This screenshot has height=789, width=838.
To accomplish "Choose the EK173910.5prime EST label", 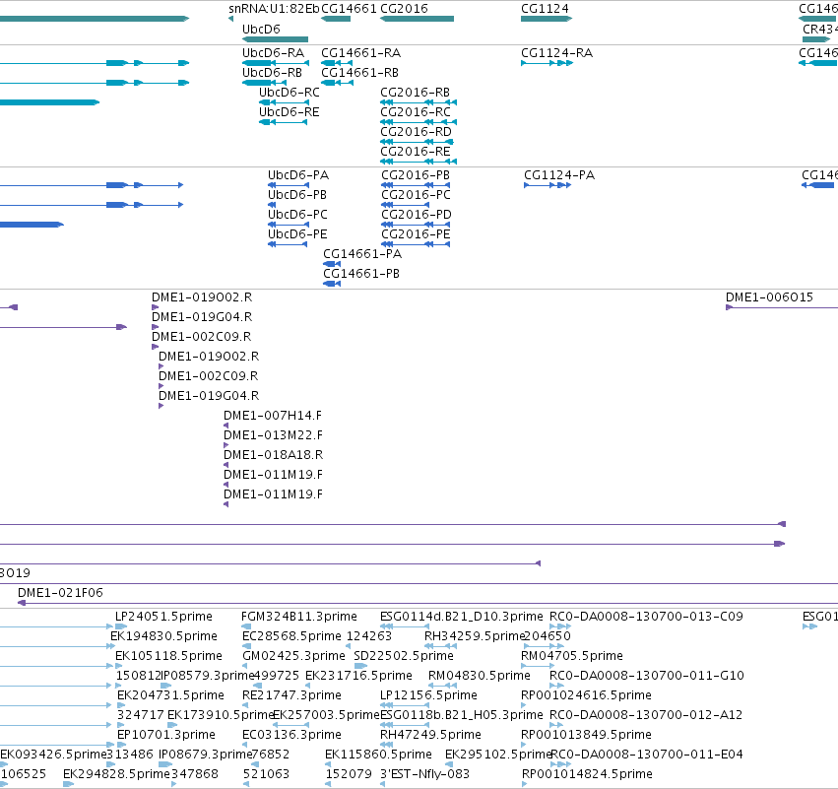I will point(221,715).
